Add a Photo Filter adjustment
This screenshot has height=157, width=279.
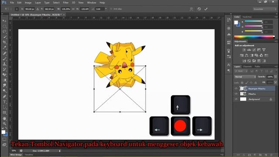point(256,55)
